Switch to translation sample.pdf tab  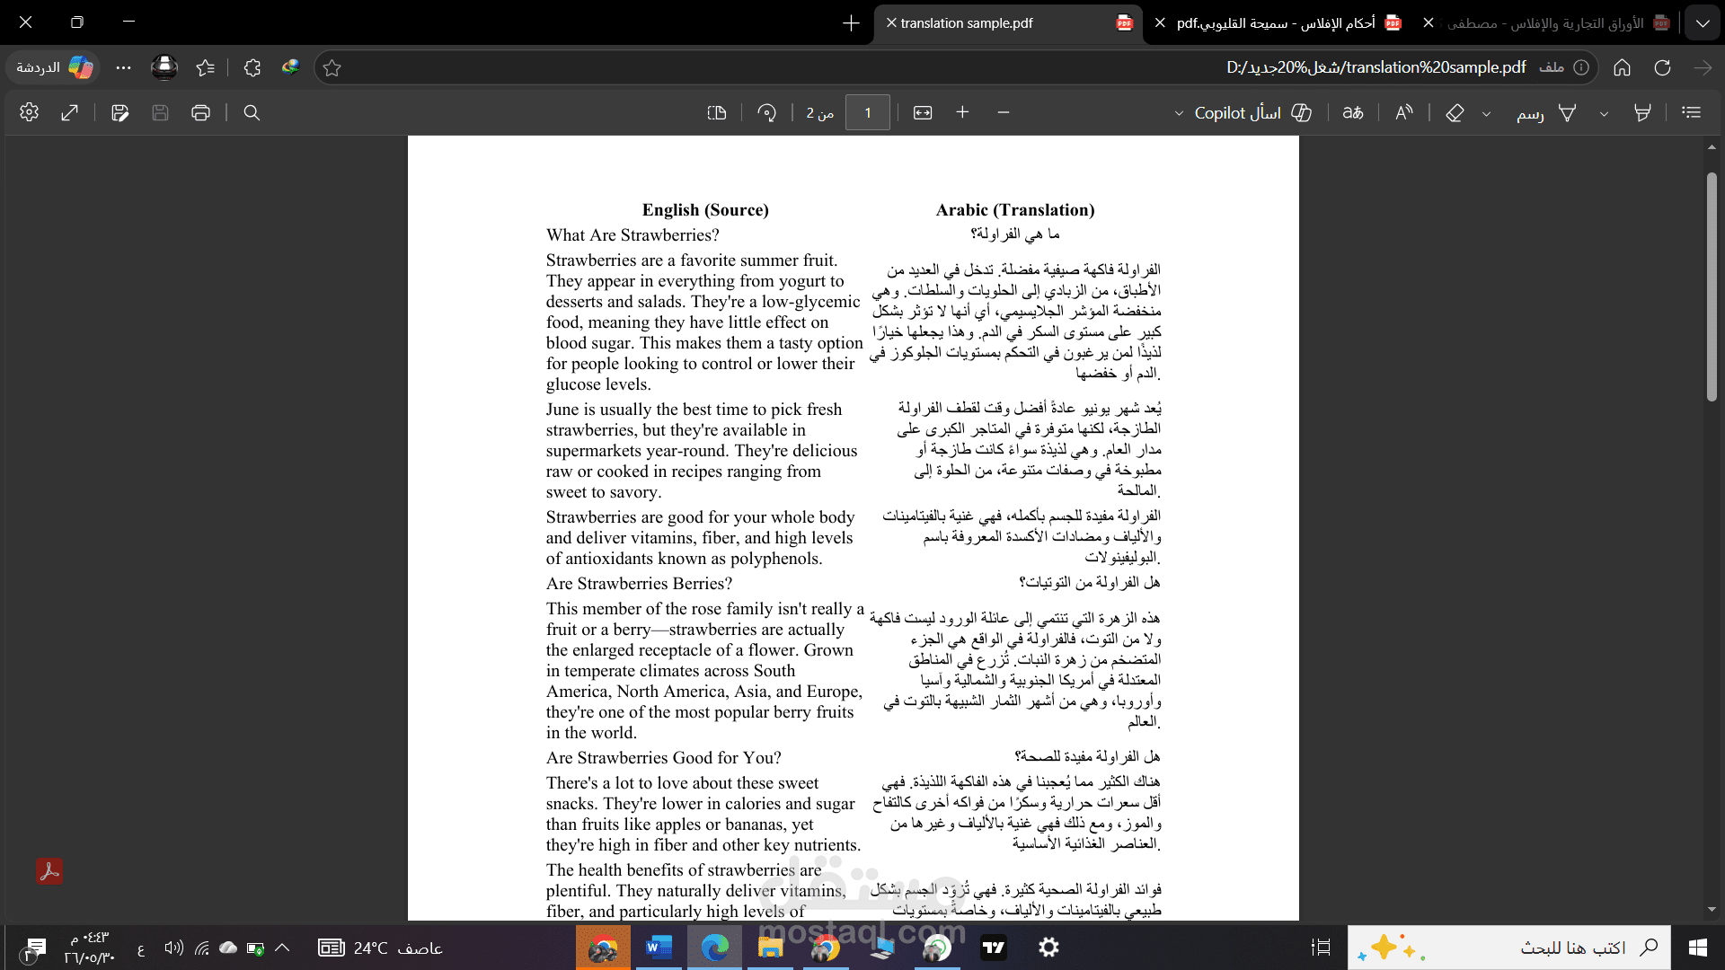tap(1008, 23)
